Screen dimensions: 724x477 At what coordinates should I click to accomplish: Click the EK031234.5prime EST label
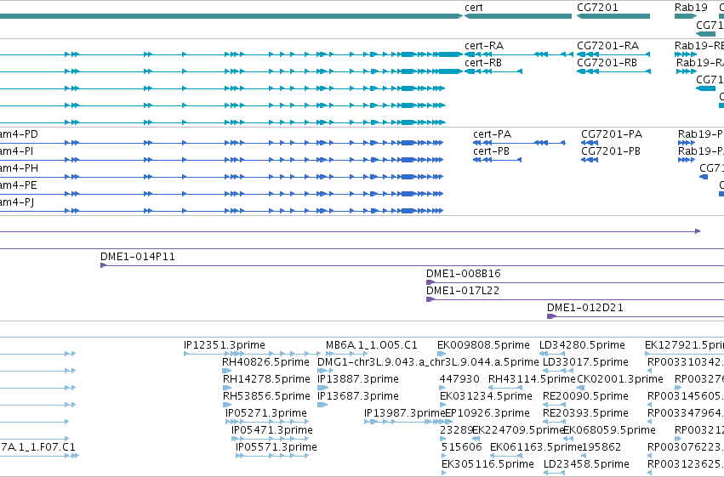[486, 397]
